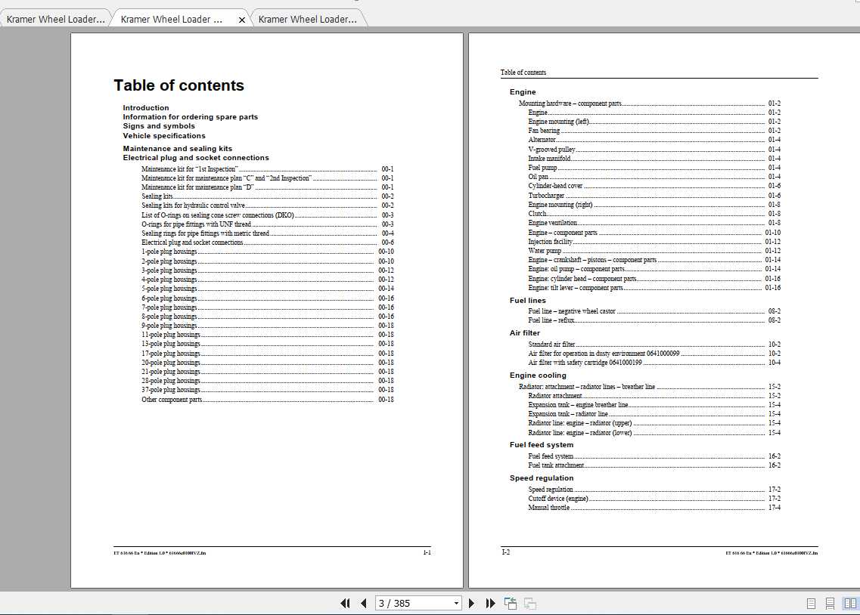Open Maintenance and sealing kits heading
Image resolution: width=860 pixels, height=615 pixels.
click(177, 148)
